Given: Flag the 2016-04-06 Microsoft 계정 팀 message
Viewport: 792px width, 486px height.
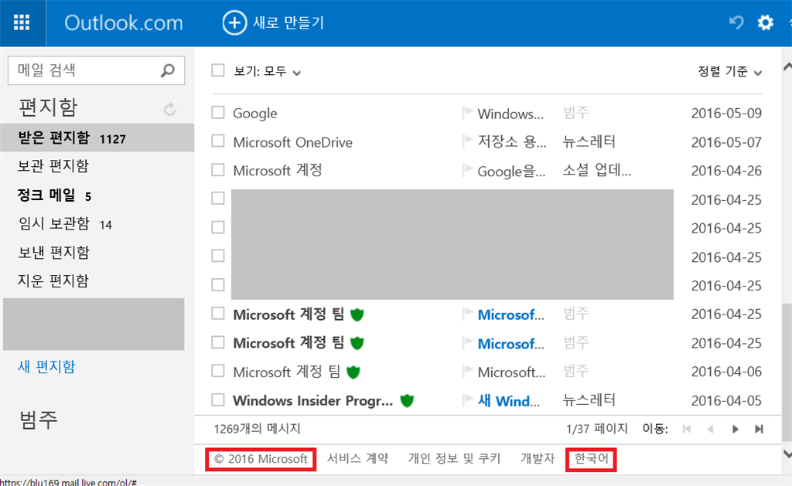Looking at the screenshot, I should click(467, 371).
